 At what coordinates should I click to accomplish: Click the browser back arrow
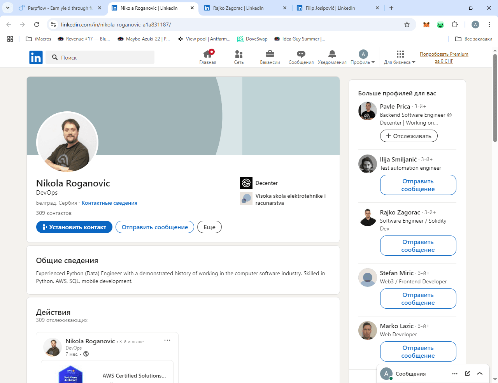pyautogui.click(x=9, y=25)
